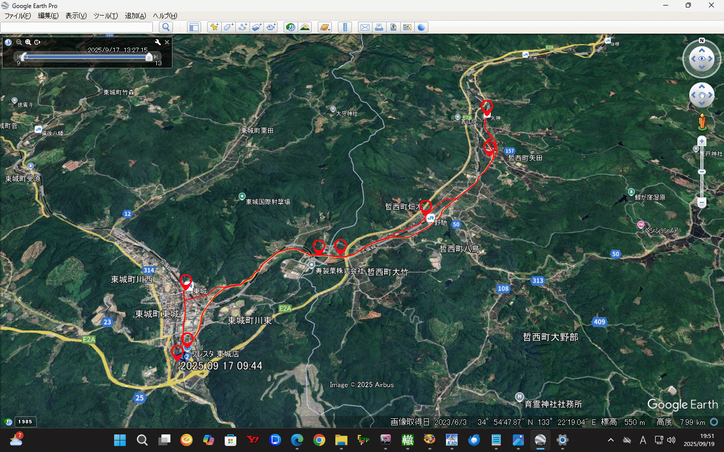This screenshot has width=724, height=452.
Task: Click the search input field
Action: [x=76, y=27]
